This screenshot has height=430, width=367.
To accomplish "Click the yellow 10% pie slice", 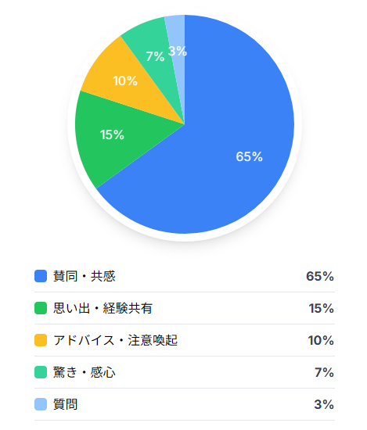I will pyautogui.click(x=129, y=82).
